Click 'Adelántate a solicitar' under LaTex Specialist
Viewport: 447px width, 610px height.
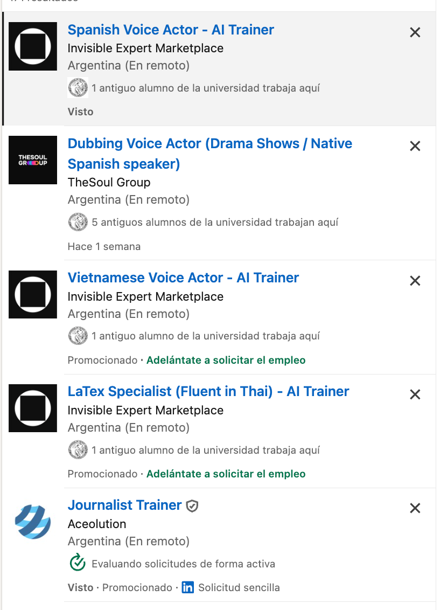226,474
